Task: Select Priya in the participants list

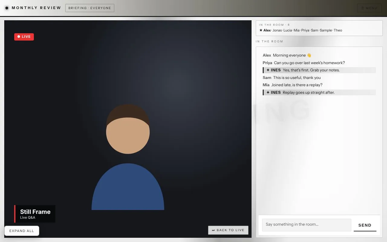Action: [x=305, y=30]
